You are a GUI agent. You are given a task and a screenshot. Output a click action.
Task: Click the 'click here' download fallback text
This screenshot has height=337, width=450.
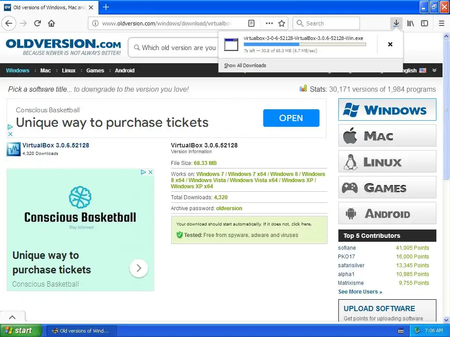click(301, 224)
